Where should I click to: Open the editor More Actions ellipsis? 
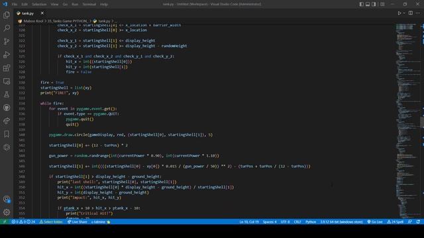coord(418,13)
